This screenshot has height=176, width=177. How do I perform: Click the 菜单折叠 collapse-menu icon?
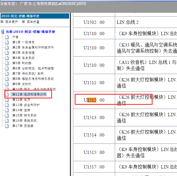tap(23, 22)
